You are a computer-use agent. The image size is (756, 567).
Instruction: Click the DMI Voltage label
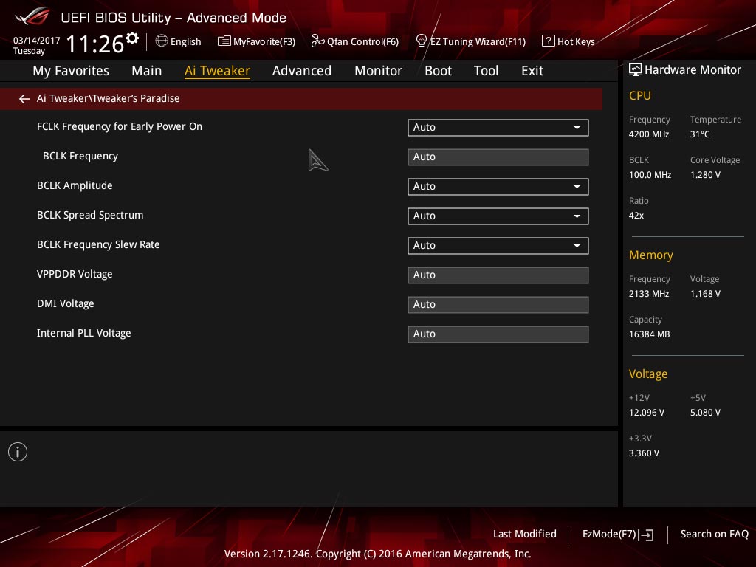point(66,303)
